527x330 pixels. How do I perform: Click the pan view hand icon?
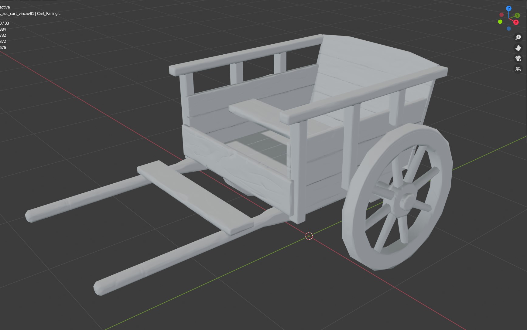coord(518,48)
